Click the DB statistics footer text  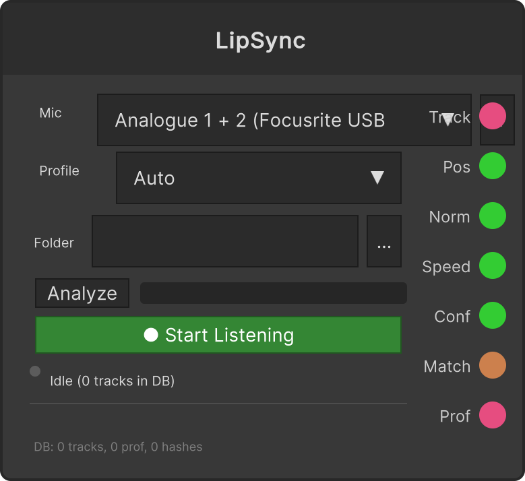tap(118, 447)
